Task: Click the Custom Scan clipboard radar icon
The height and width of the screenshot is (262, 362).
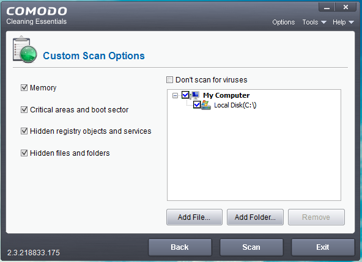Action: click(x=25, y=49)
